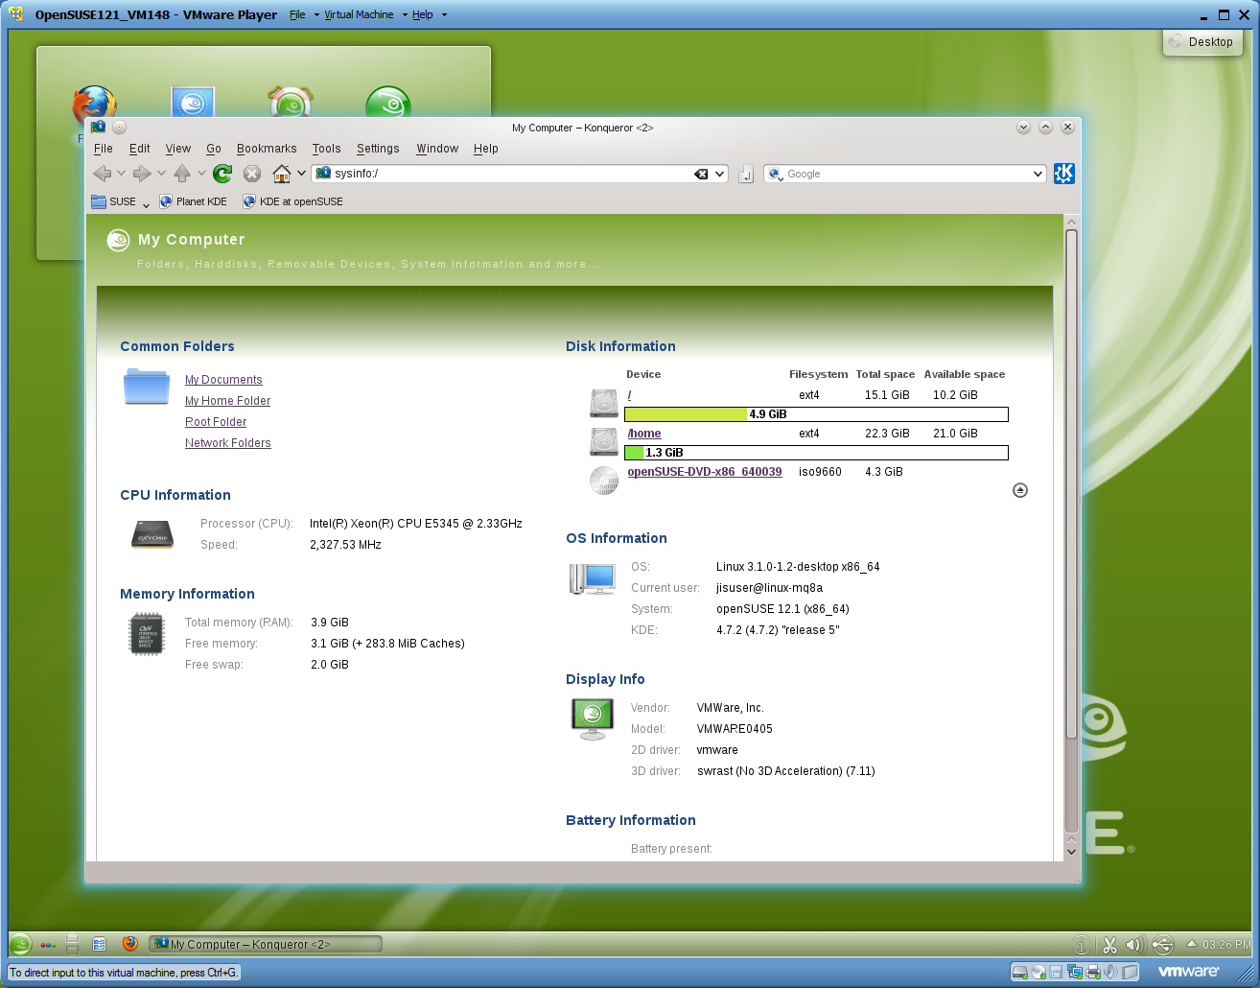
Task: Open the My Documents link
Action: click(x=223, y=380)
